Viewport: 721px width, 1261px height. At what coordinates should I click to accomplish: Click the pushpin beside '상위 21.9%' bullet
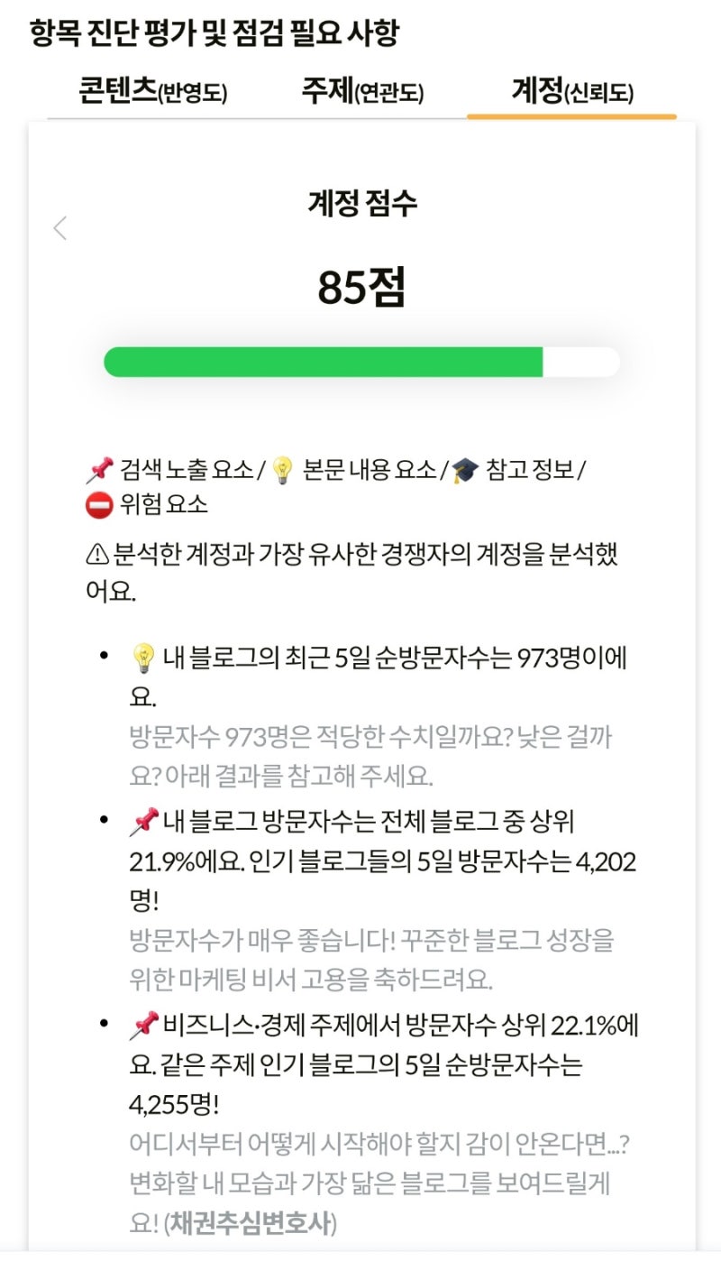144,822
